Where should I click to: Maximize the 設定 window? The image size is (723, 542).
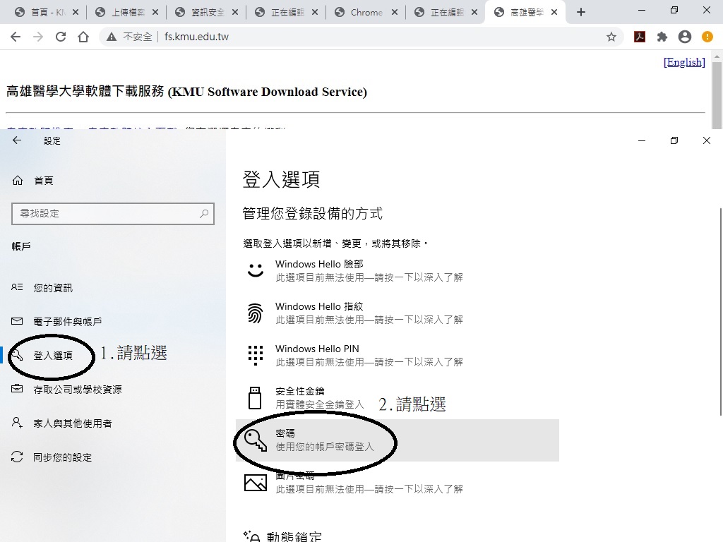674,140
